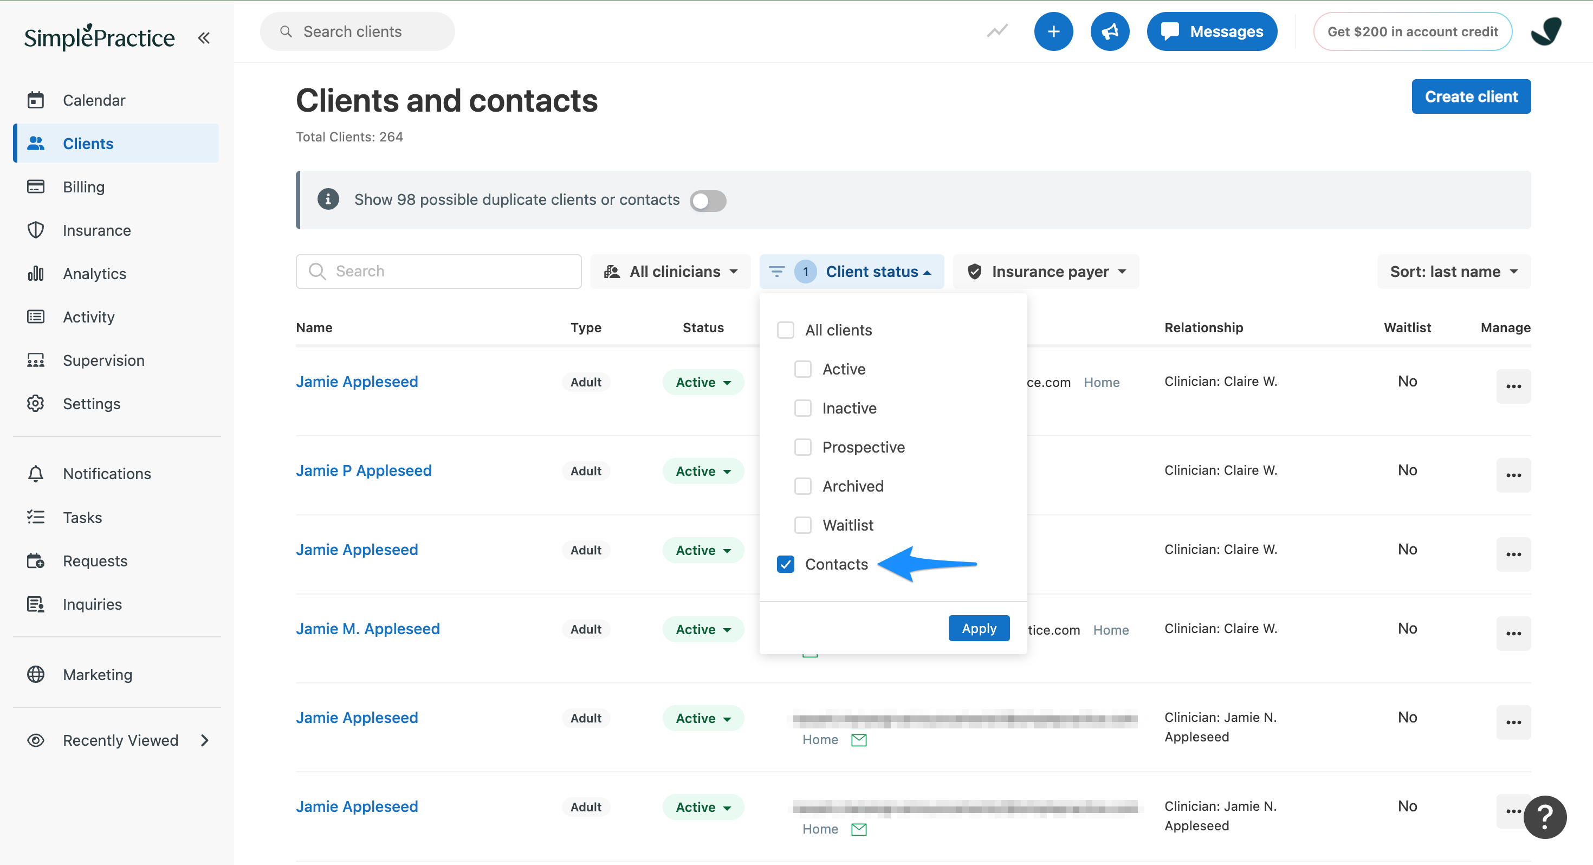
Task: Go to Insurance in sidebar
Action: click(x=116, y=230)
